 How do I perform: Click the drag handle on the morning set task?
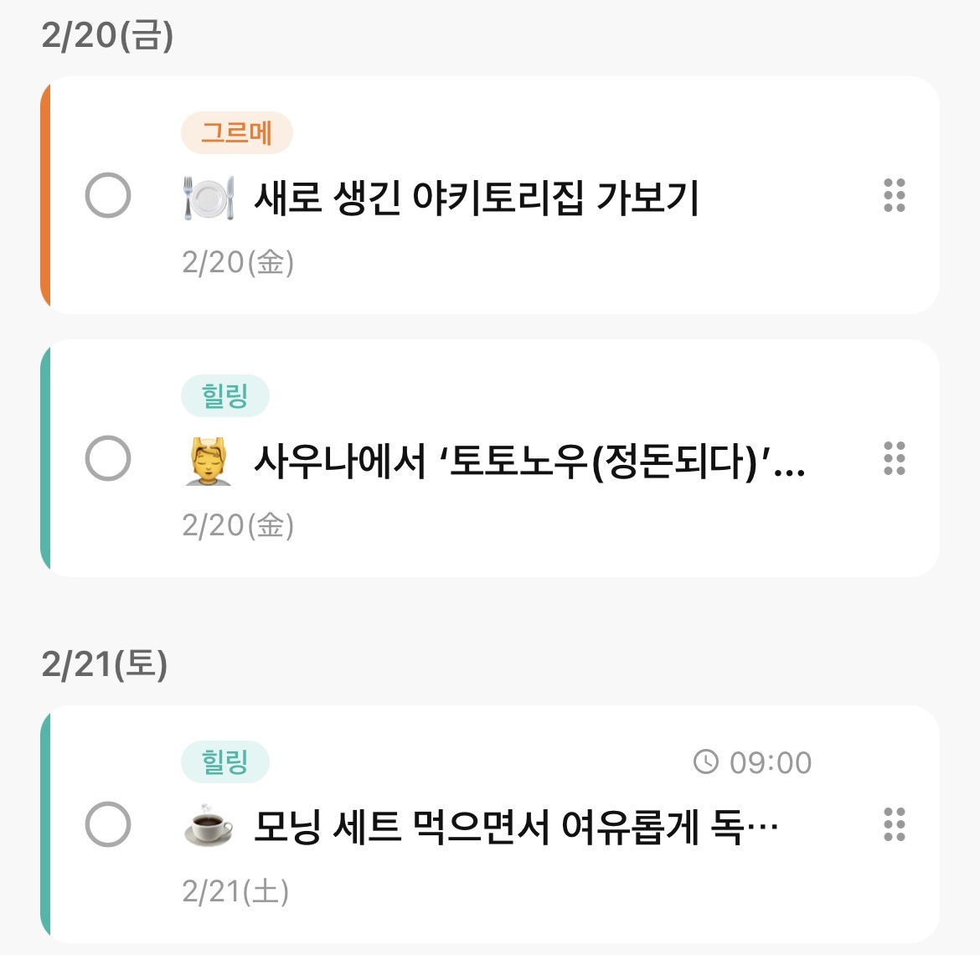895,824
